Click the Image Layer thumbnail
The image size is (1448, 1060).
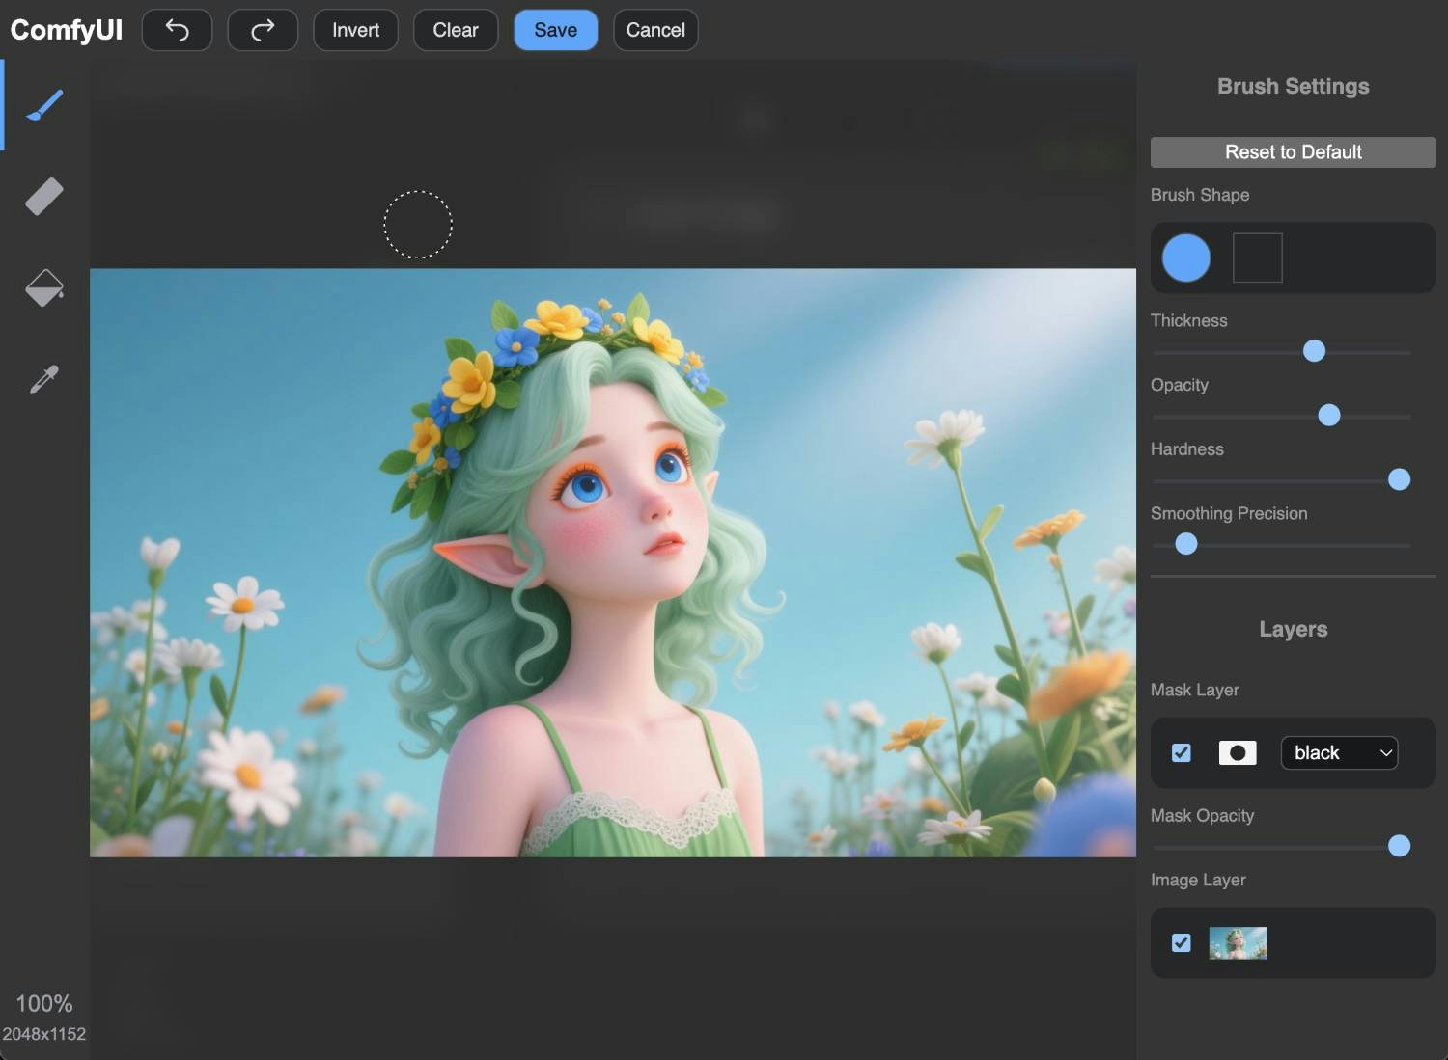(x=1238, y=942)
